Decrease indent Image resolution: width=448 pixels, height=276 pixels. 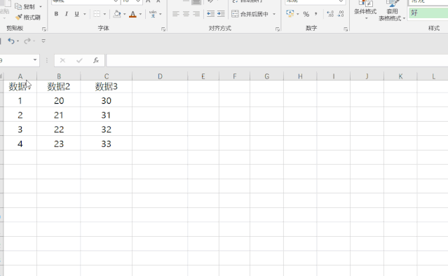(210, 14)
